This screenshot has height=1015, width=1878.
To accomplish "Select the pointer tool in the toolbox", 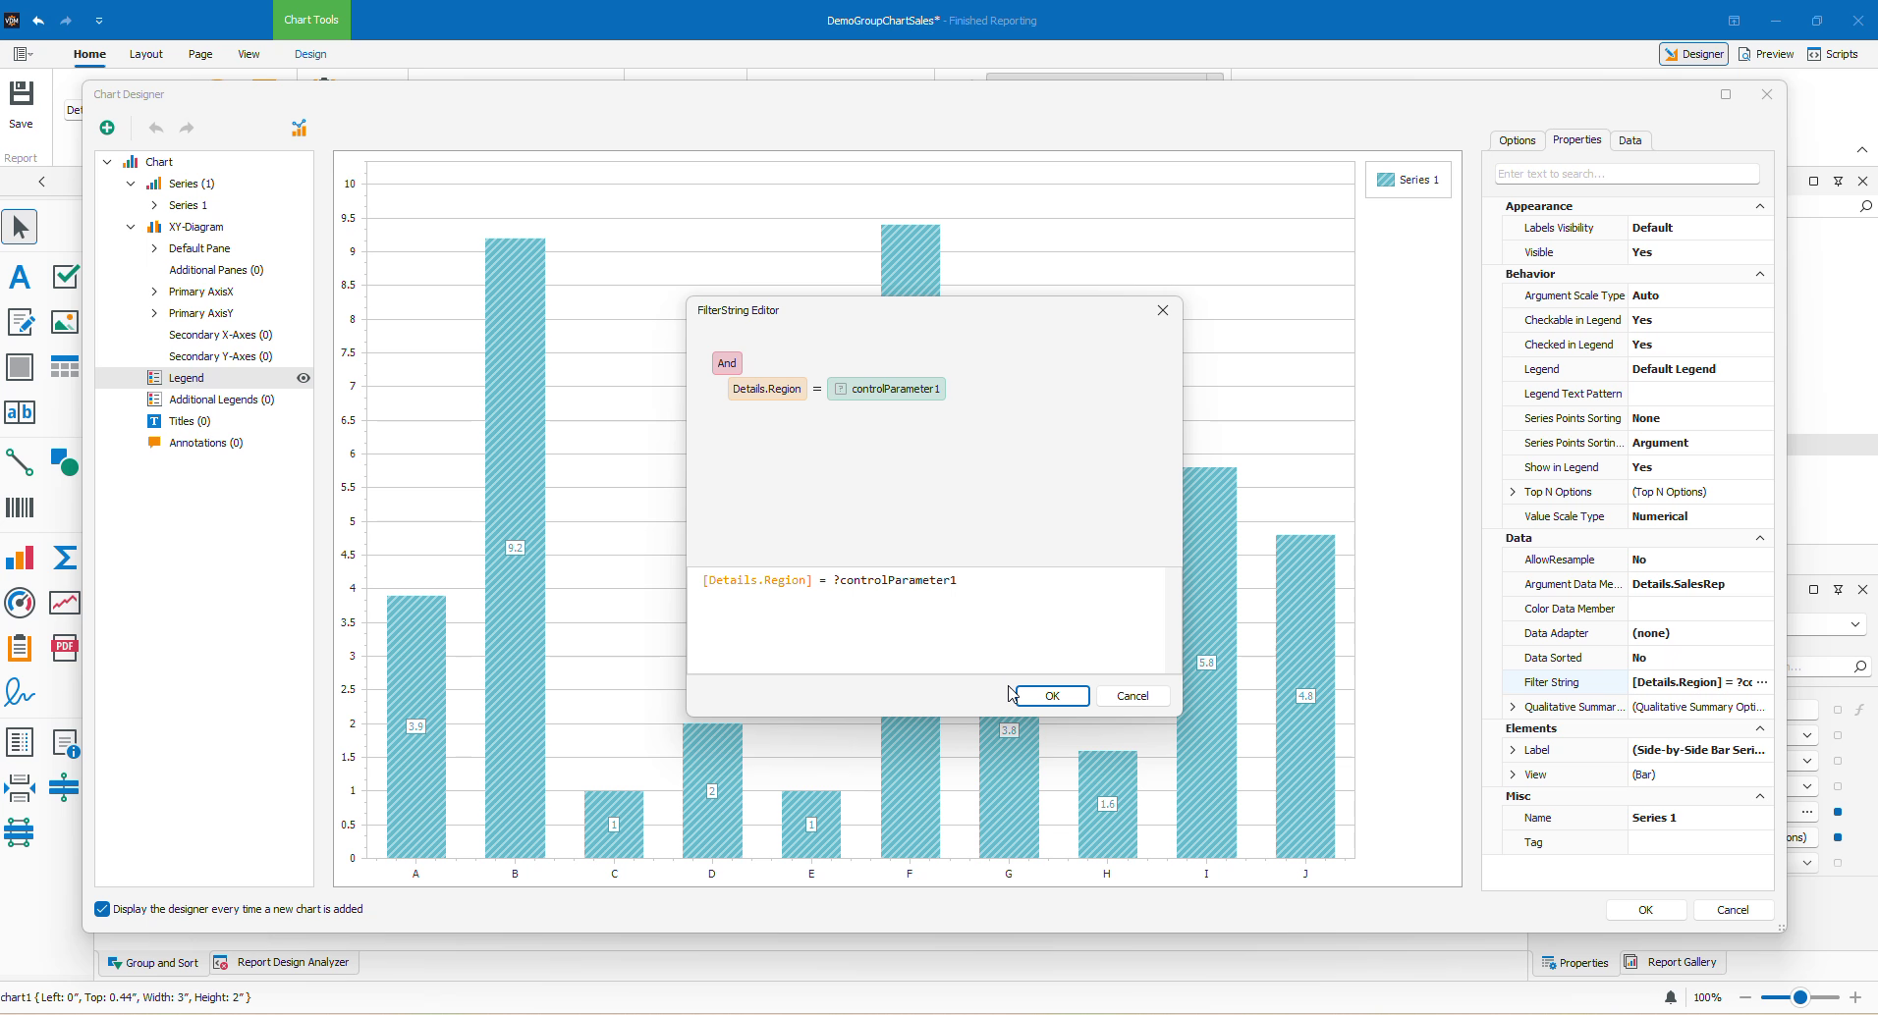I will pos(20,228).
